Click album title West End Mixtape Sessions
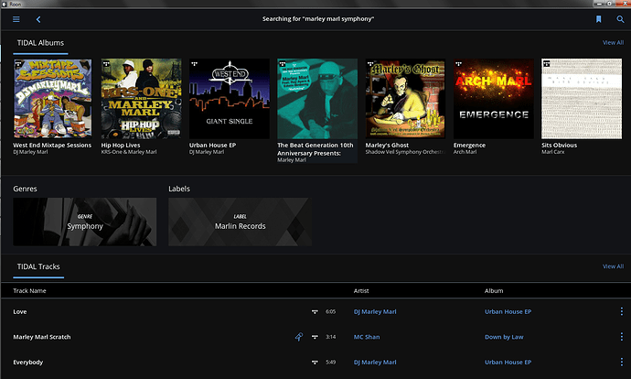This screenshot has height=379, width=631. point(52,145)
